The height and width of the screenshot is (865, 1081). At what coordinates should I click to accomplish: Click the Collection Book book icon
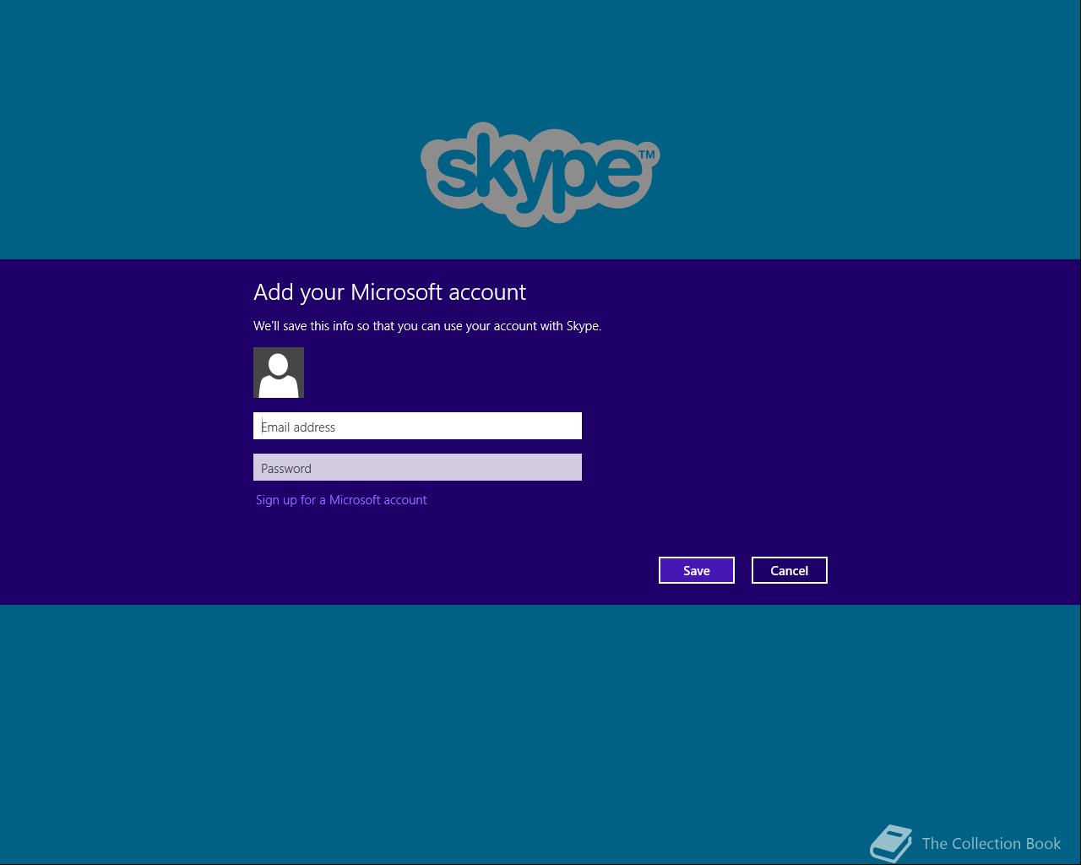tap(891, 843)
